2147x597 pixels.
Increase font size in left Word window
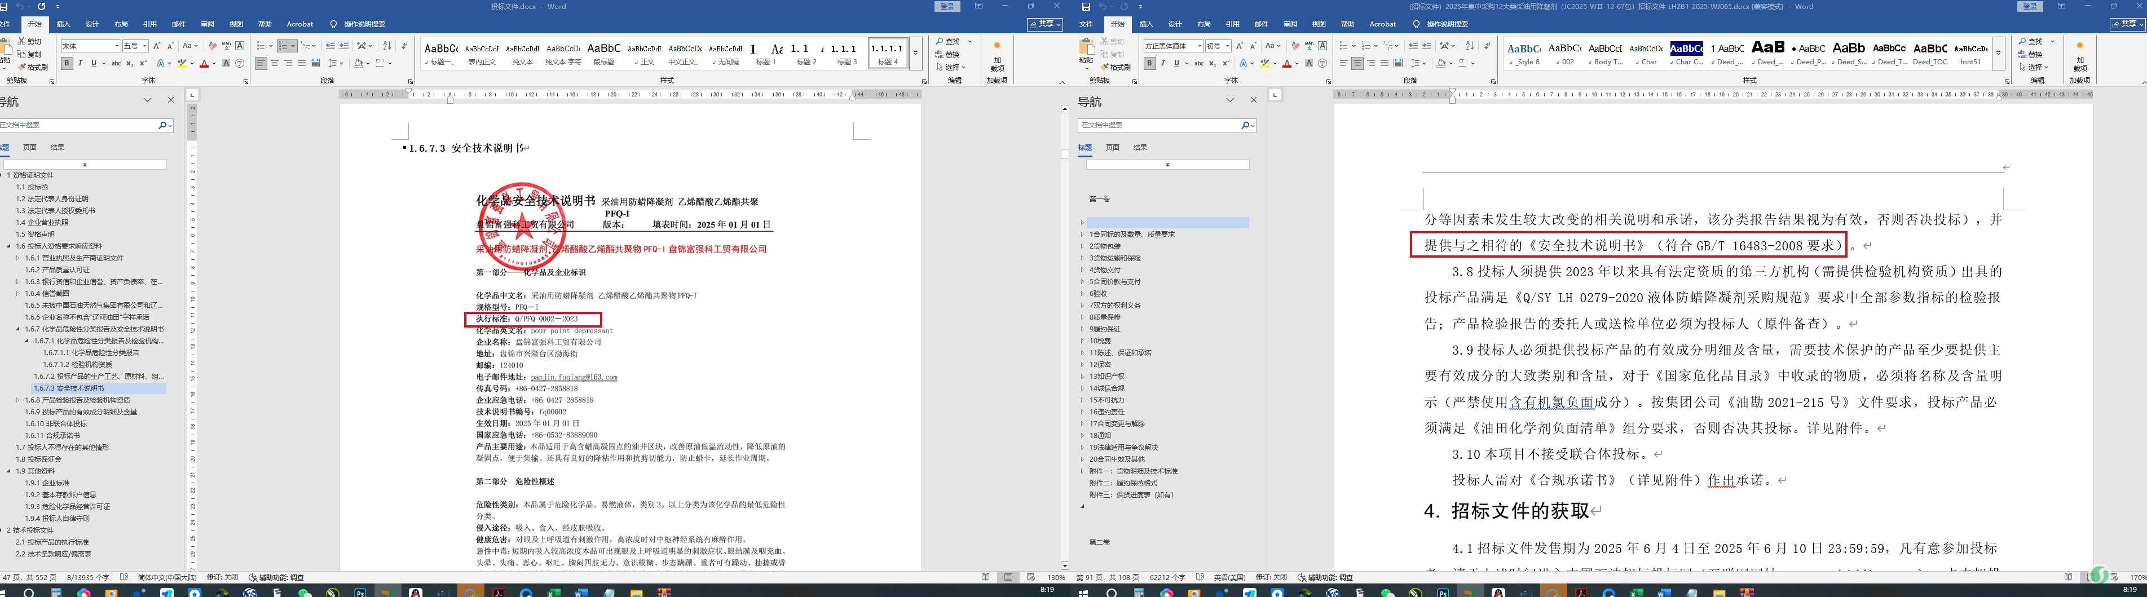pos(157,46)
